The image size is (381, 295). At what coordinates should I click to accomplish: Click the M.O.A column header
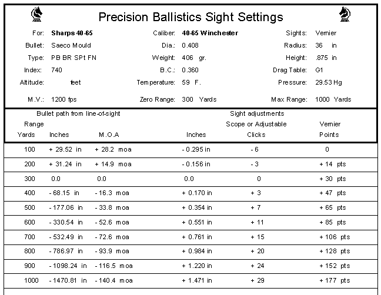(x=109, y=135)
